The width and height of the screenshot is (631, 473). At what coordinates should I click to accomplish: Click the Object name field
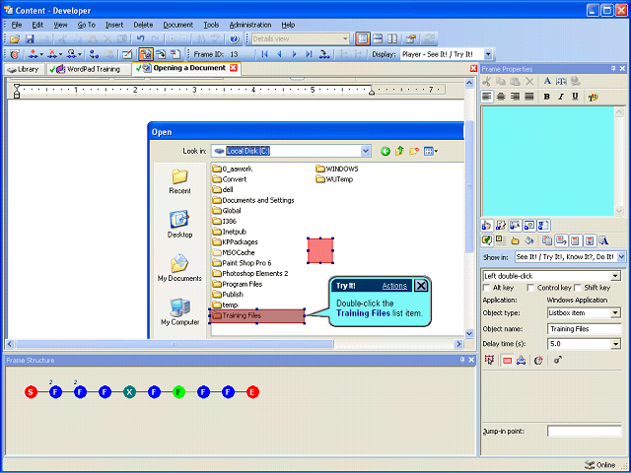pos(584,329)
